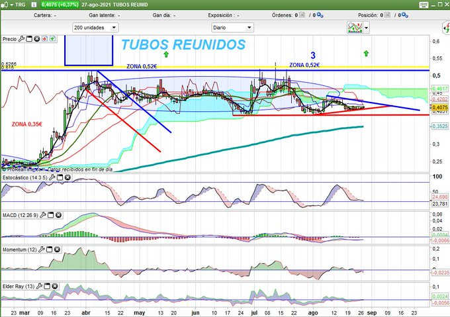This screenshot has width=450, height=317.
Task: Detach the MACD panel via window icon
Action: (50, 215)
